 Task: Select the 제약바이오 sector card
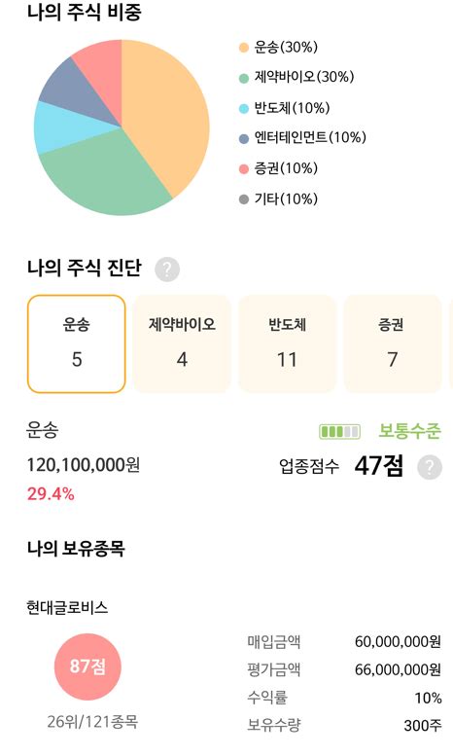pos(182,343)
